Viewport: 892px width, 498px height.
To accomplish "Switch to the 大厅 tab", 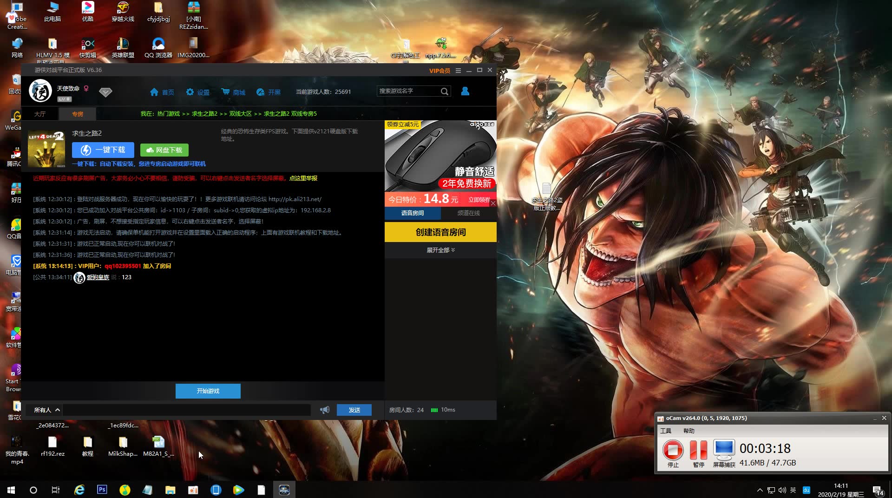I will [x=40, y=114].
